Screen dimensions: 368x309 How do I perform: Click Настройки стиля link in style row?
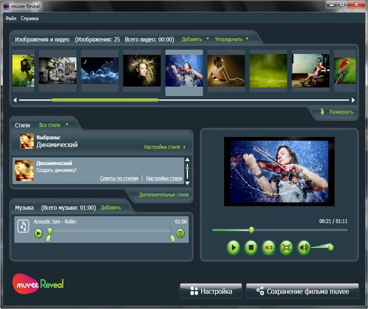(164, 178)
